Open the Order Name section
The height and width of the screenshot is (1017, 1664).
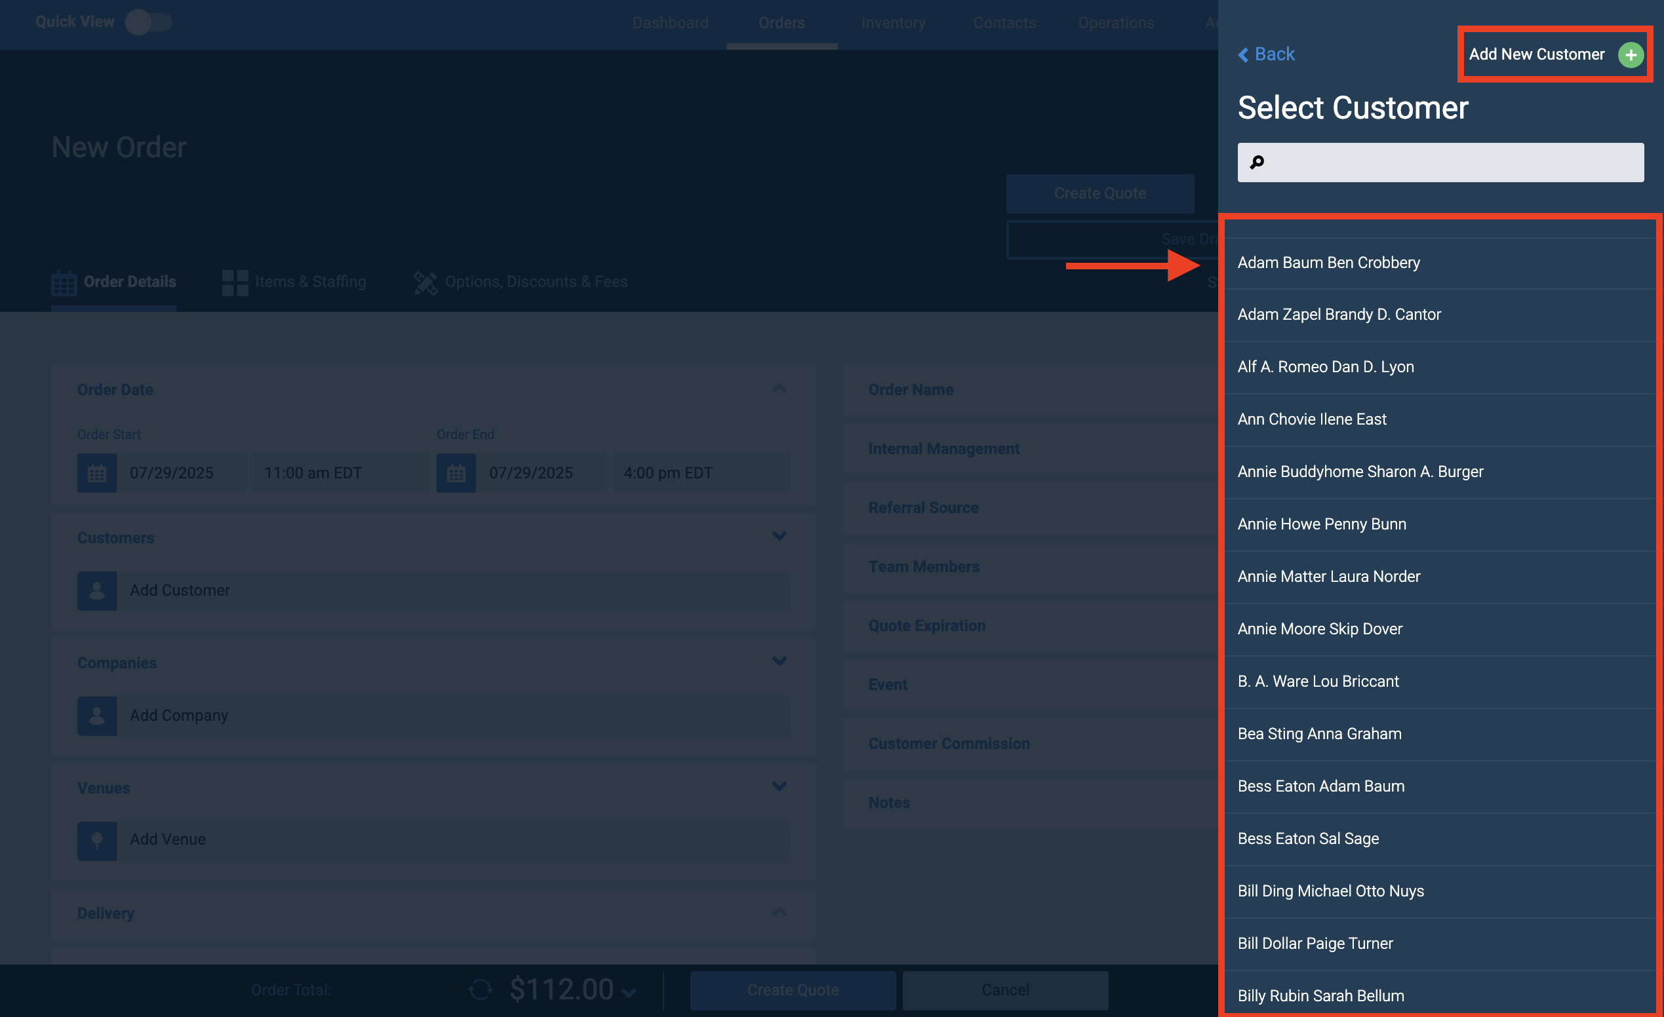[1030, 390]
